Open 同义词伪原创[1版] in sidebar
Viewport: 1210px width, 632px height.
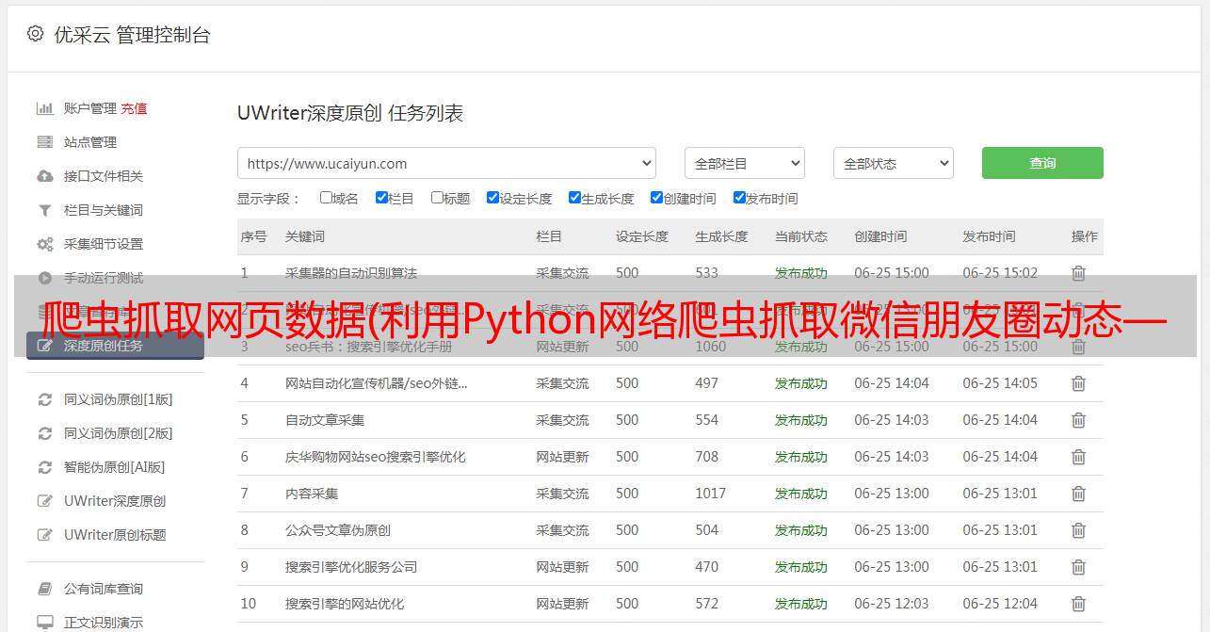click(x=118, y=399)
